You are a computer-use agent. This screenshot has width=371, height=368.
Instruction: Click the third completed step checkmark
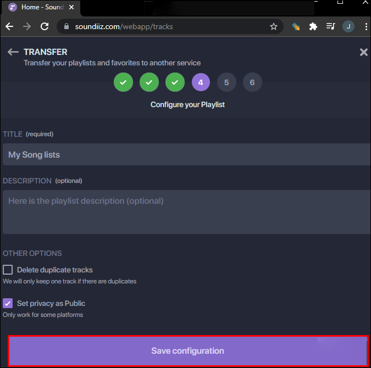pos(175,82)
